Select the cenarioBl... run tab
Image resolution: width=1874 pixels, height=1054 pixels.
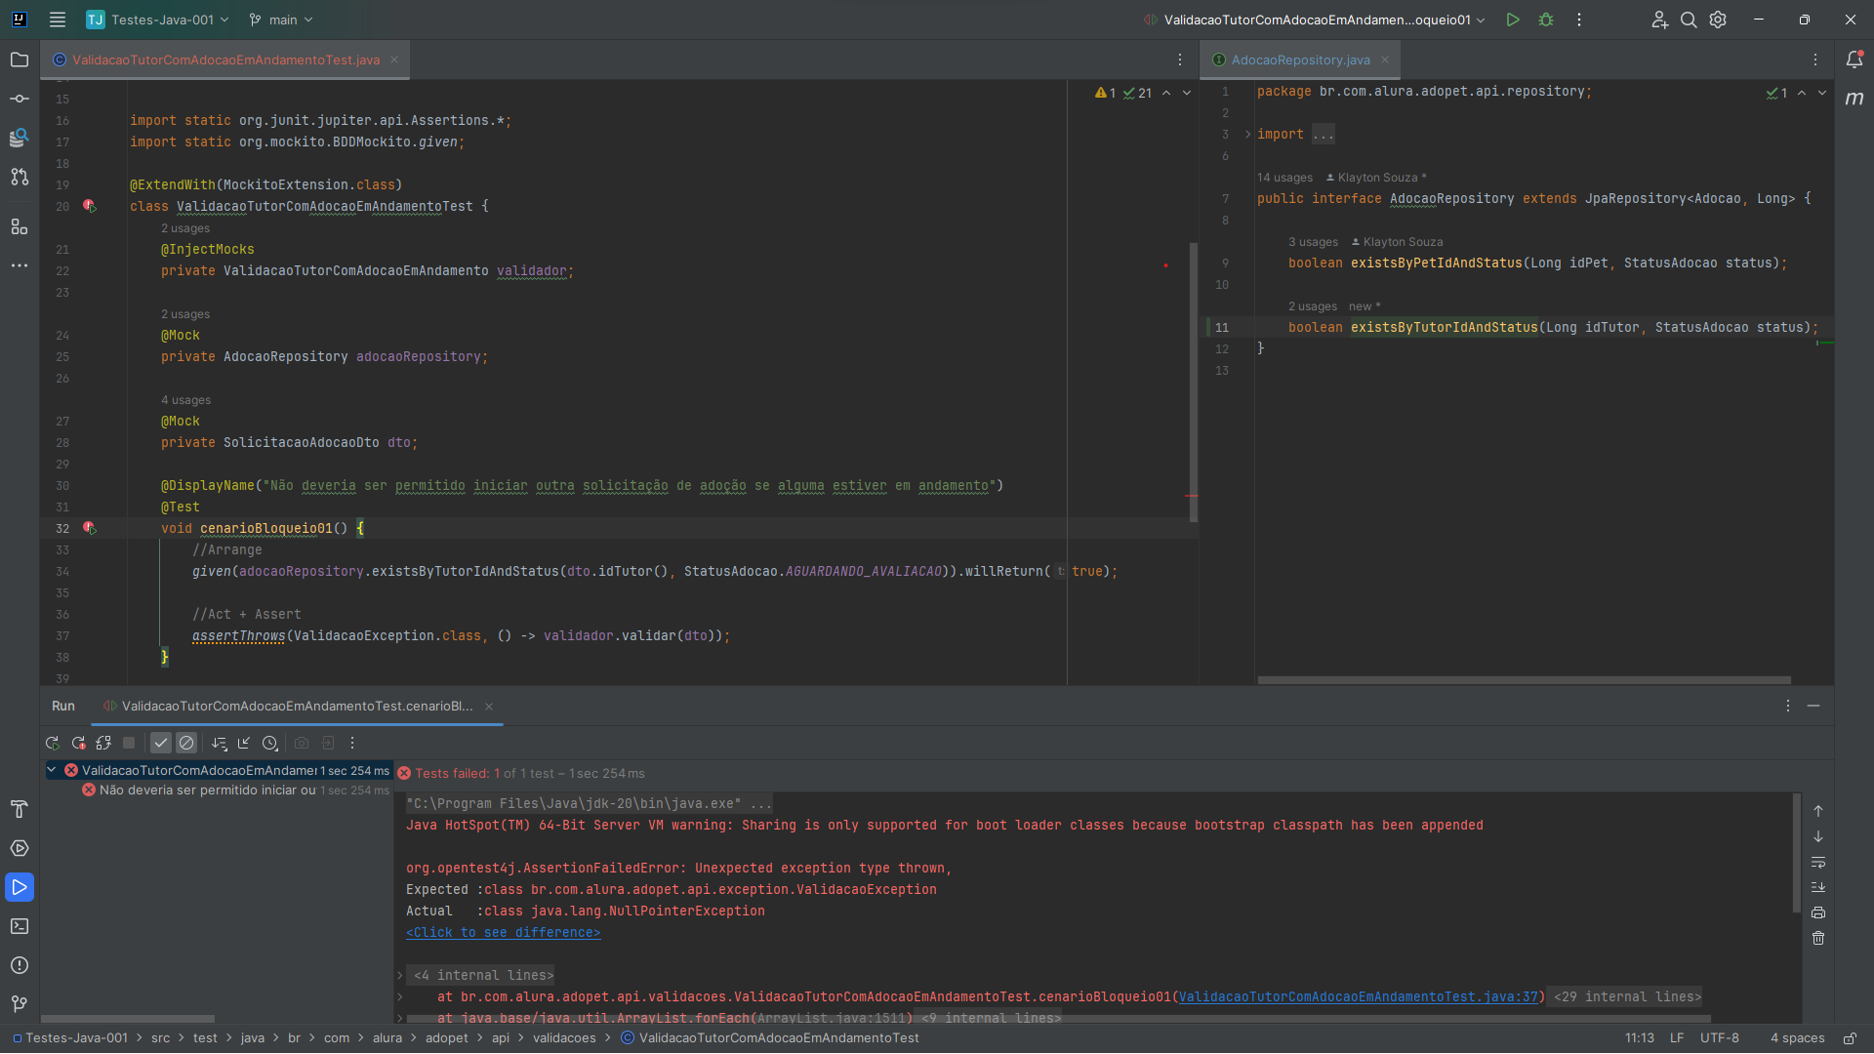pos(297,707)
